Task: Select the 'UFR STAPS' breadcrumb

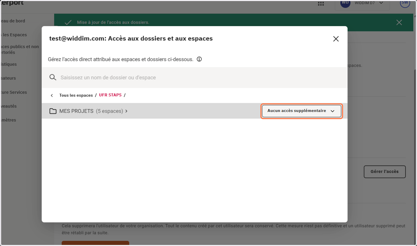Action: (110, 95)
